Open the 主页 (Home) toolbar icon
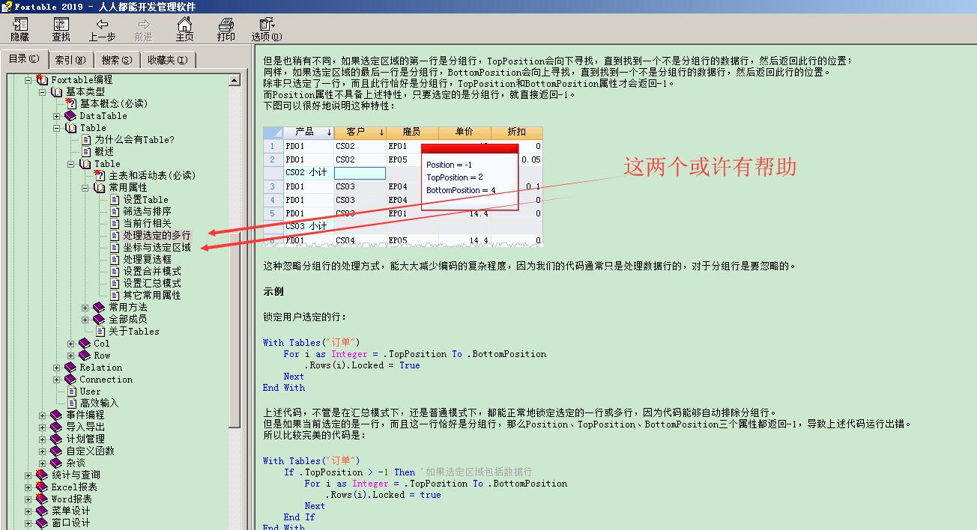977x530 pixels. click(x=184, y=25)
